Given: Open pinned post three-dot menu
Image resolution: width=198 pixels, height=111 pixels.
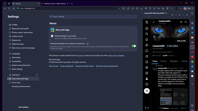Looking at the screenshot, I should click(187, 68).
